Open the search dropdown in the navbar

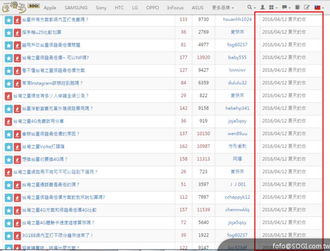tap(251, 8)
